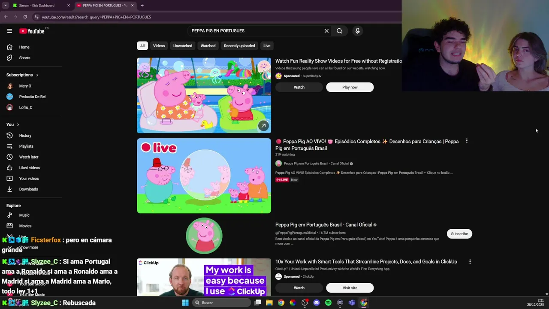Select the All filter chip
Image resolution: width=549 pixels, height=309 pixels.
[x=142, y=46]
